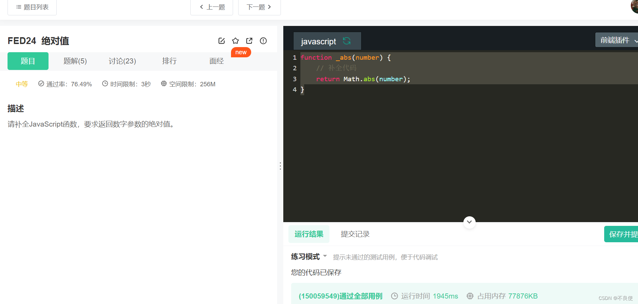Viewport: 638px width, 304px height.
Task: Expand the 练习模式 dropdown arrow
Action: point(325,256)
